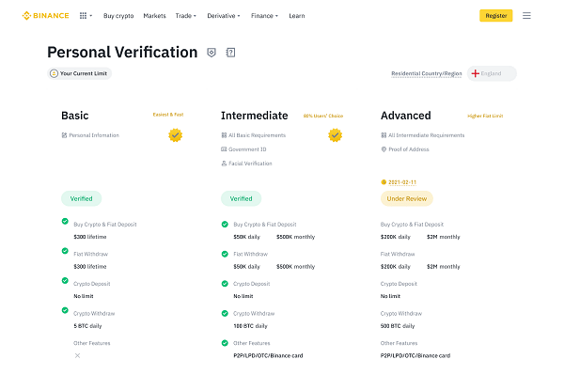
Task: Click Intermediate Other Features green checkmark
Action: click(225, 343)
